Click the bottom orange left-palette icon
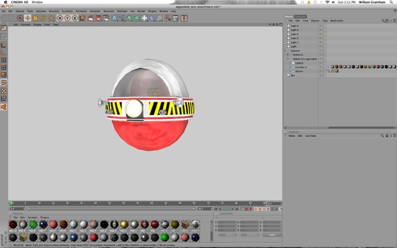The width and height of the screenshot is (397, 248). pos(4,107)
